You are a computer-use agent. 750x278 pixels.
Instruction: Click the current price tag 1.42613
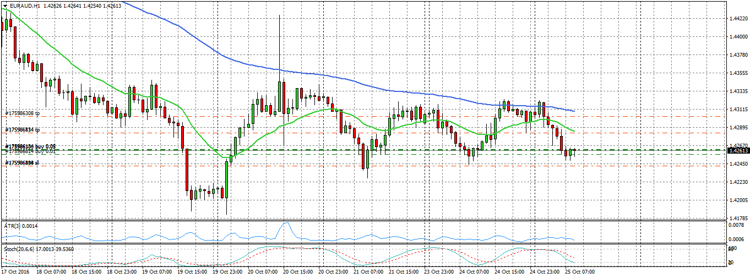pos(738,150)
